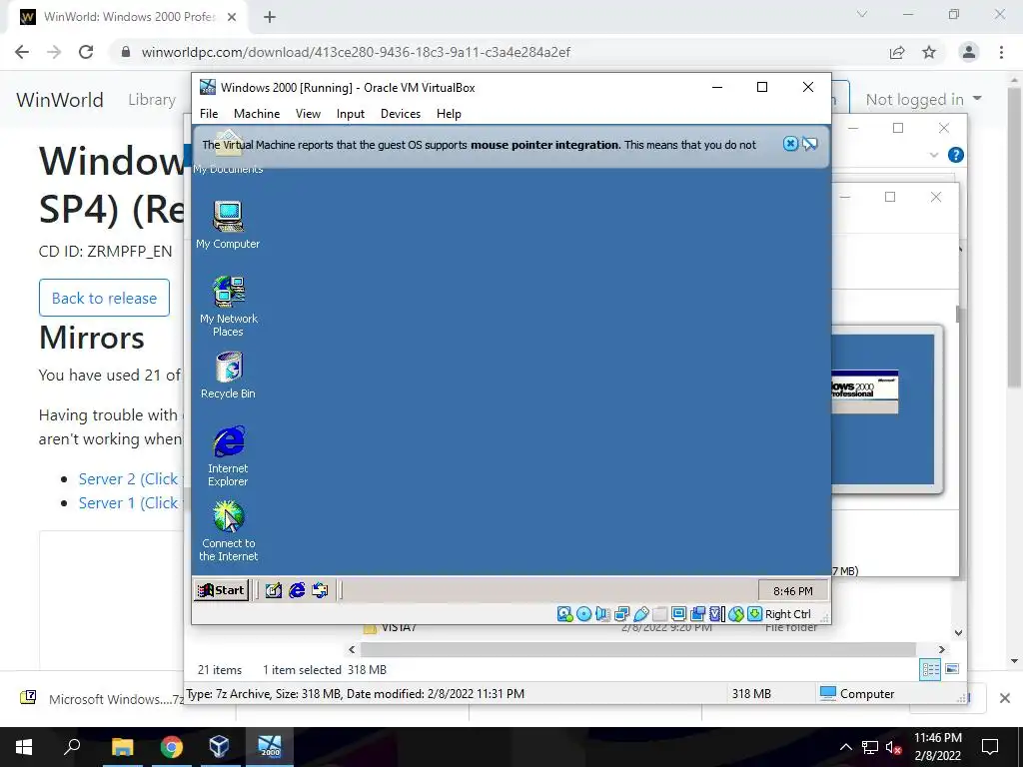Suppress future mouse integration notification messages
The height and width of the screenshot is (767, 1023).
809,144
